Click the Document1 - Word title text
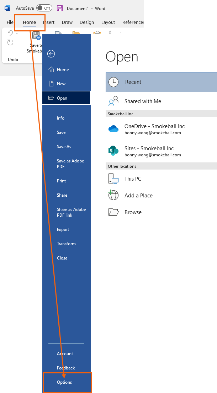This screenshot has height=393, width=217. 86,8
